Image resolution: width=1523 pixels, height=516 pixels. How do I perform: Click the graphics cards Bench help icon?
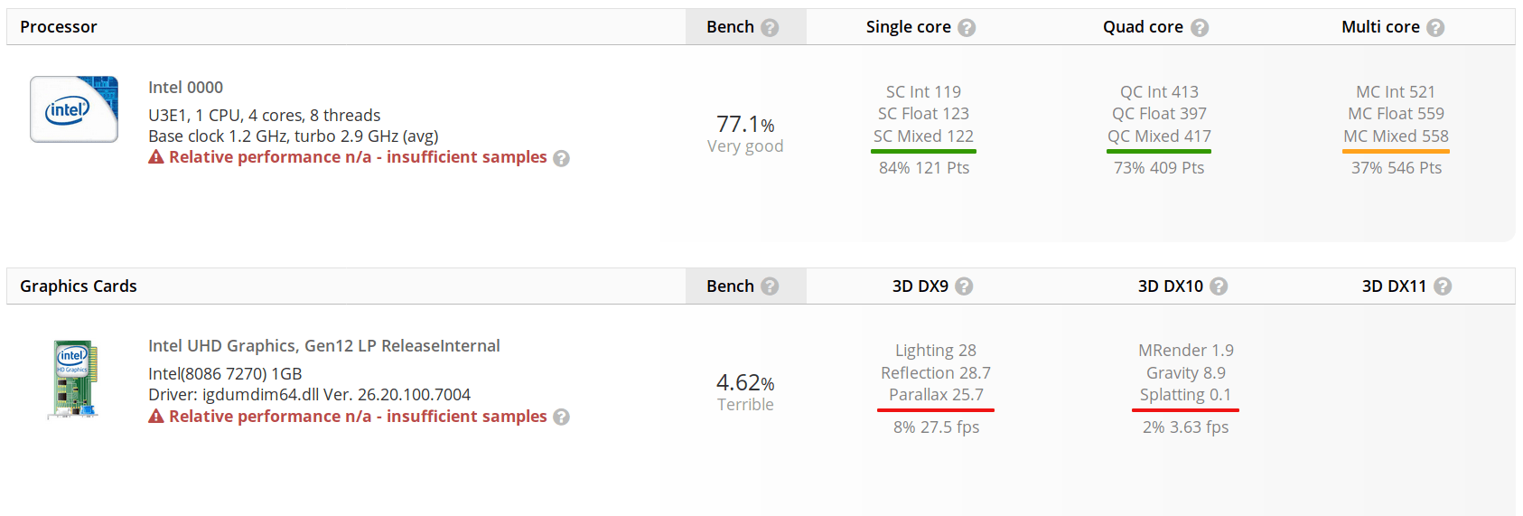[x=770, y=286]
